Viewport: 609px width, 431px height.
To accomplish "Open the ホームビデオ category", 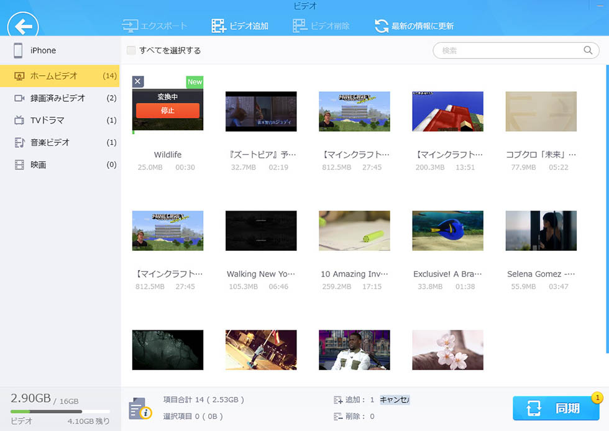I will coord(60,76).
